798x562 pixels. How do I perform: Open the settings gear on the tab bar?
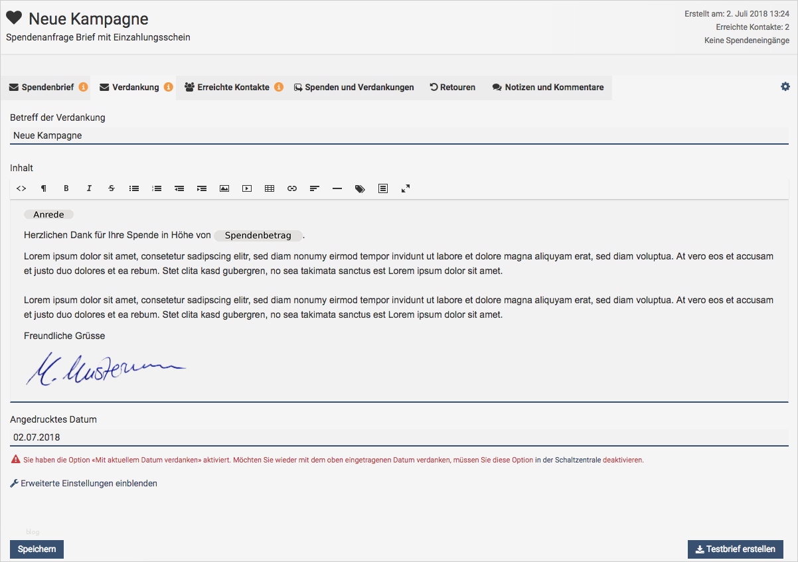tap(785, 86)
